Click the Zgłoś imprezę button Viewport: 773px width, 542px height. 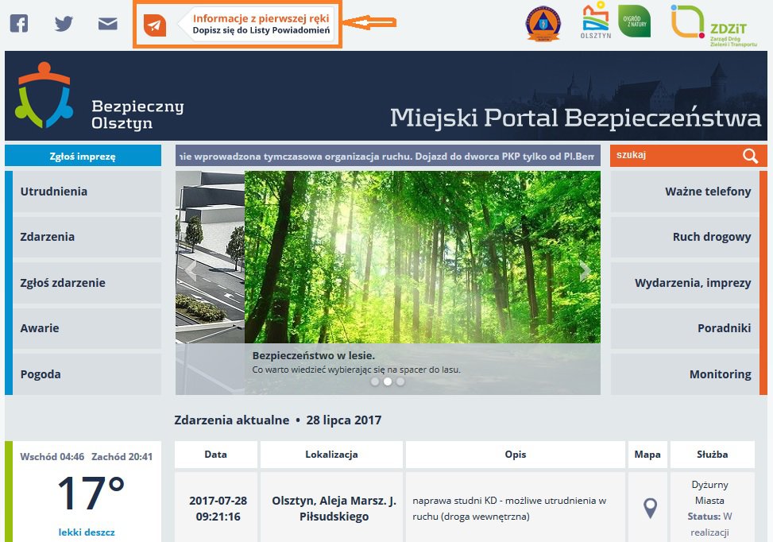click(83, 156)
